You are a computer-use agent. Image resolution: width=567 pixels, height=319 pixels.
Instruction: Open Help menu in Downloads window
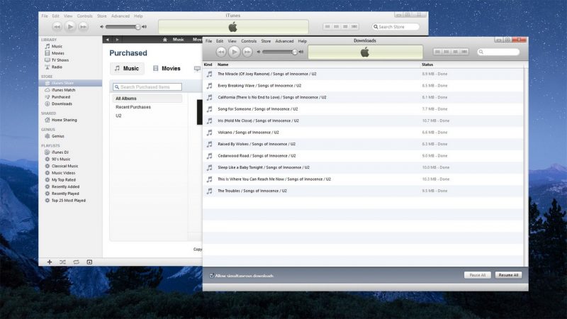[x=303, y=41]
